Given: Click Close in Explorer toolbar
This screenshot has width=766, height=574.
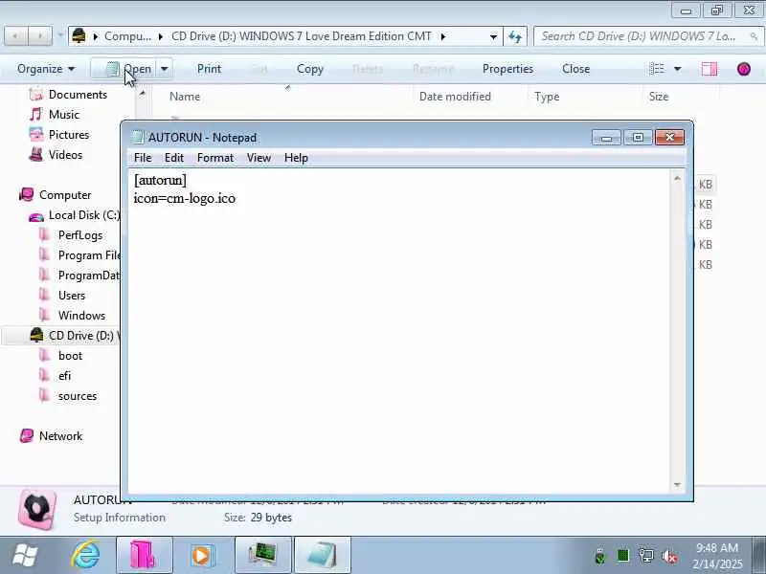Looking at the screenshot, I should click(x=576, y=69).
